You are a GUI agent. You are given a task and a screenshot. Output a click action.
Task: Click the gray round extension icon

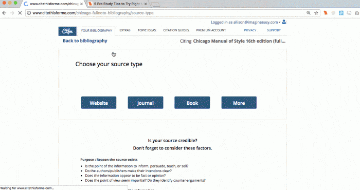(x=333, y=13)
